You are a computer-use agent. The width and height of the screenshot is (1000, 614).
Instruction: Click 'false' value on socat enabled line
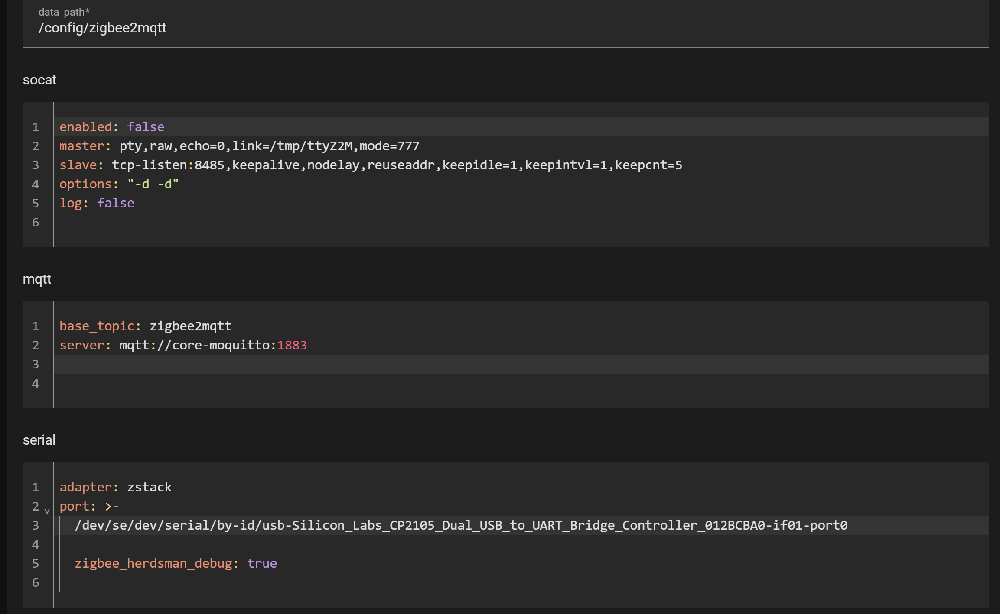146,127
